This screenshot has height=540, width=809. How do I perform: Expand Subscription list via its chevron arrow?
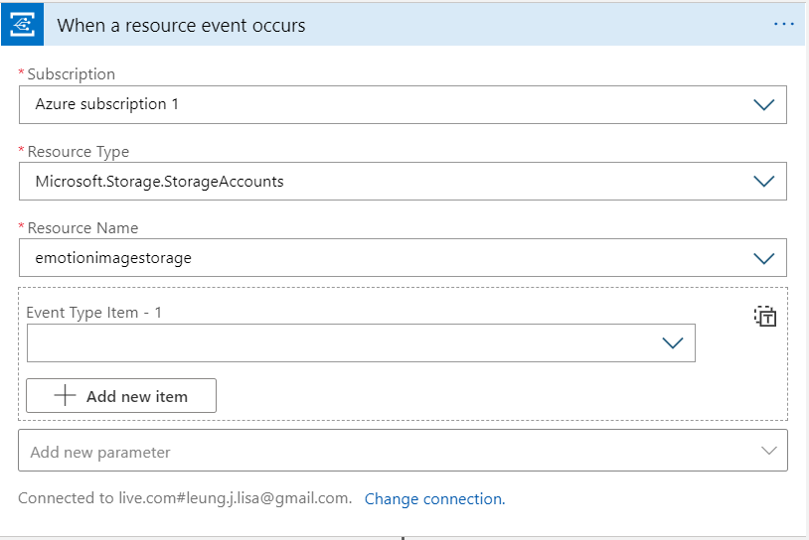coord(763,104)
